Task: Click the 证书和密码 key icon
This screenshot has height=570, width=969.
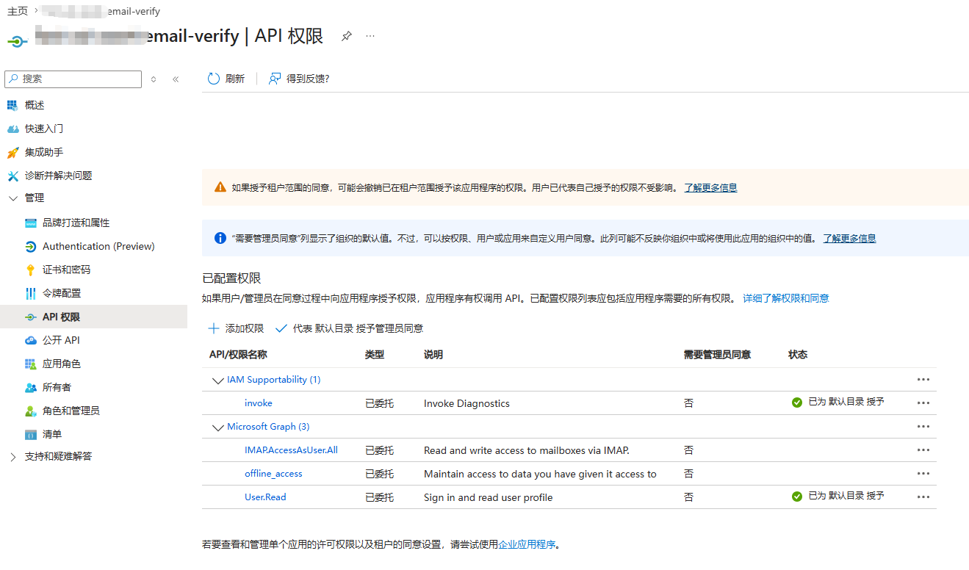Action: coord(30,270)
